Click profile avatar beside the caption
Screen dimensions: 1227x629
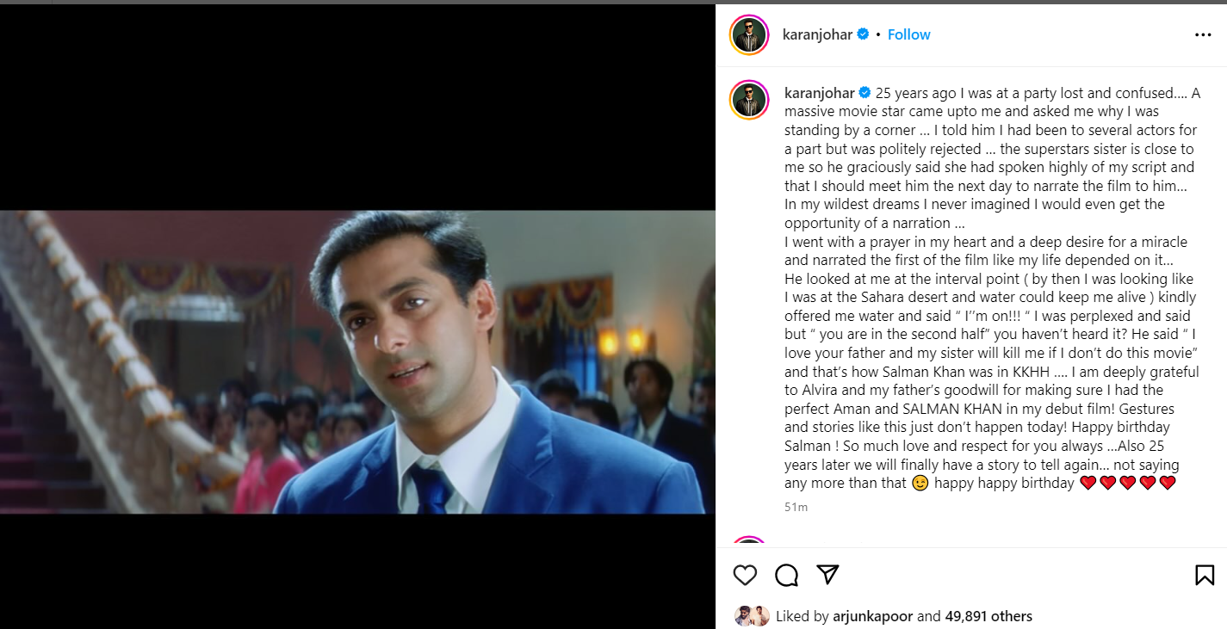[x=749, y=100]
